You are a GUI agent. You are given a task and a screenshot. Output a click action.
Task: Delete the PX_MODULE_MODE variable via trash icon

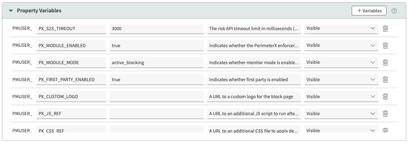click(385, 63)
